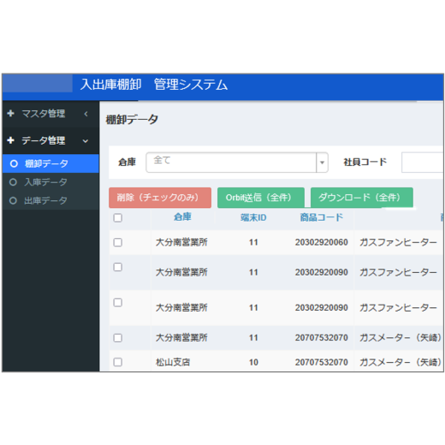Sort by the 端末ID column header
445x445 pixels.
pyautogui.click(x=253, y=217)
